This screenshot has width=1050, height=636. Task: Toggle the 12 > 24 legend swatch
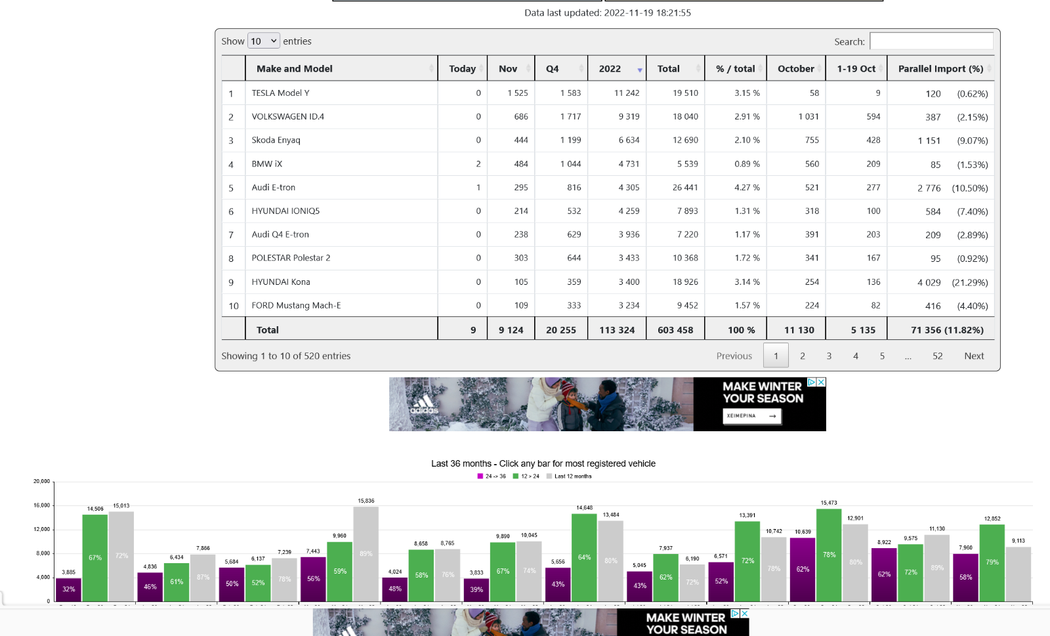[516, 477]
